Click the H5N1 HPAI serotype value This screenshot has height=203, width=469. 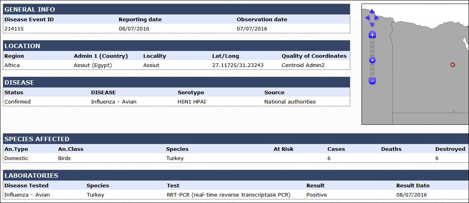[x=192, y=101]
